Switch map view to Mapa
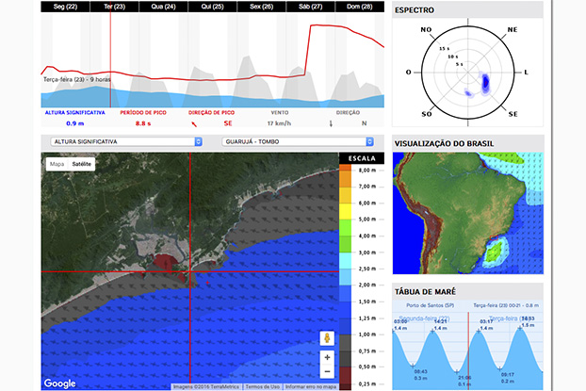 pos(57,164)
